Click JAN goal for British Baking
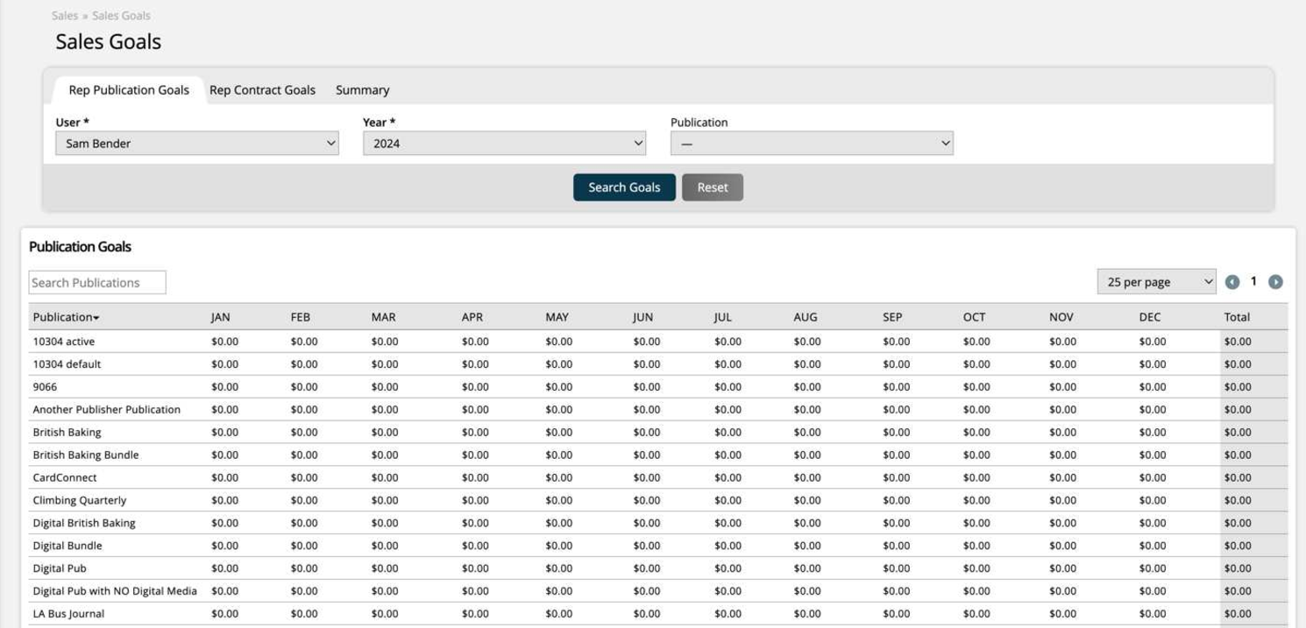Viewport: 1306px width, 628px height. point(224,432)
